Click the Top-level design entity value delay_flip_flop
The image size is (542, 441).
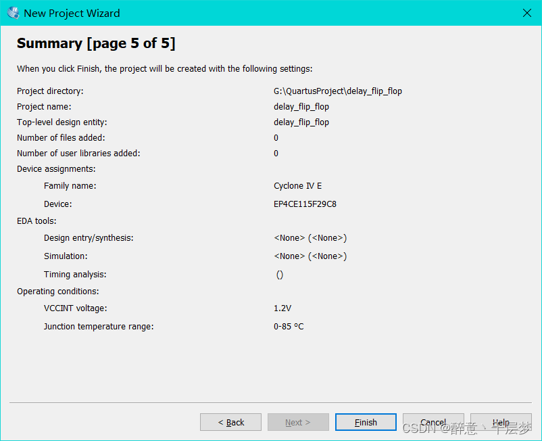coord(301,122)
